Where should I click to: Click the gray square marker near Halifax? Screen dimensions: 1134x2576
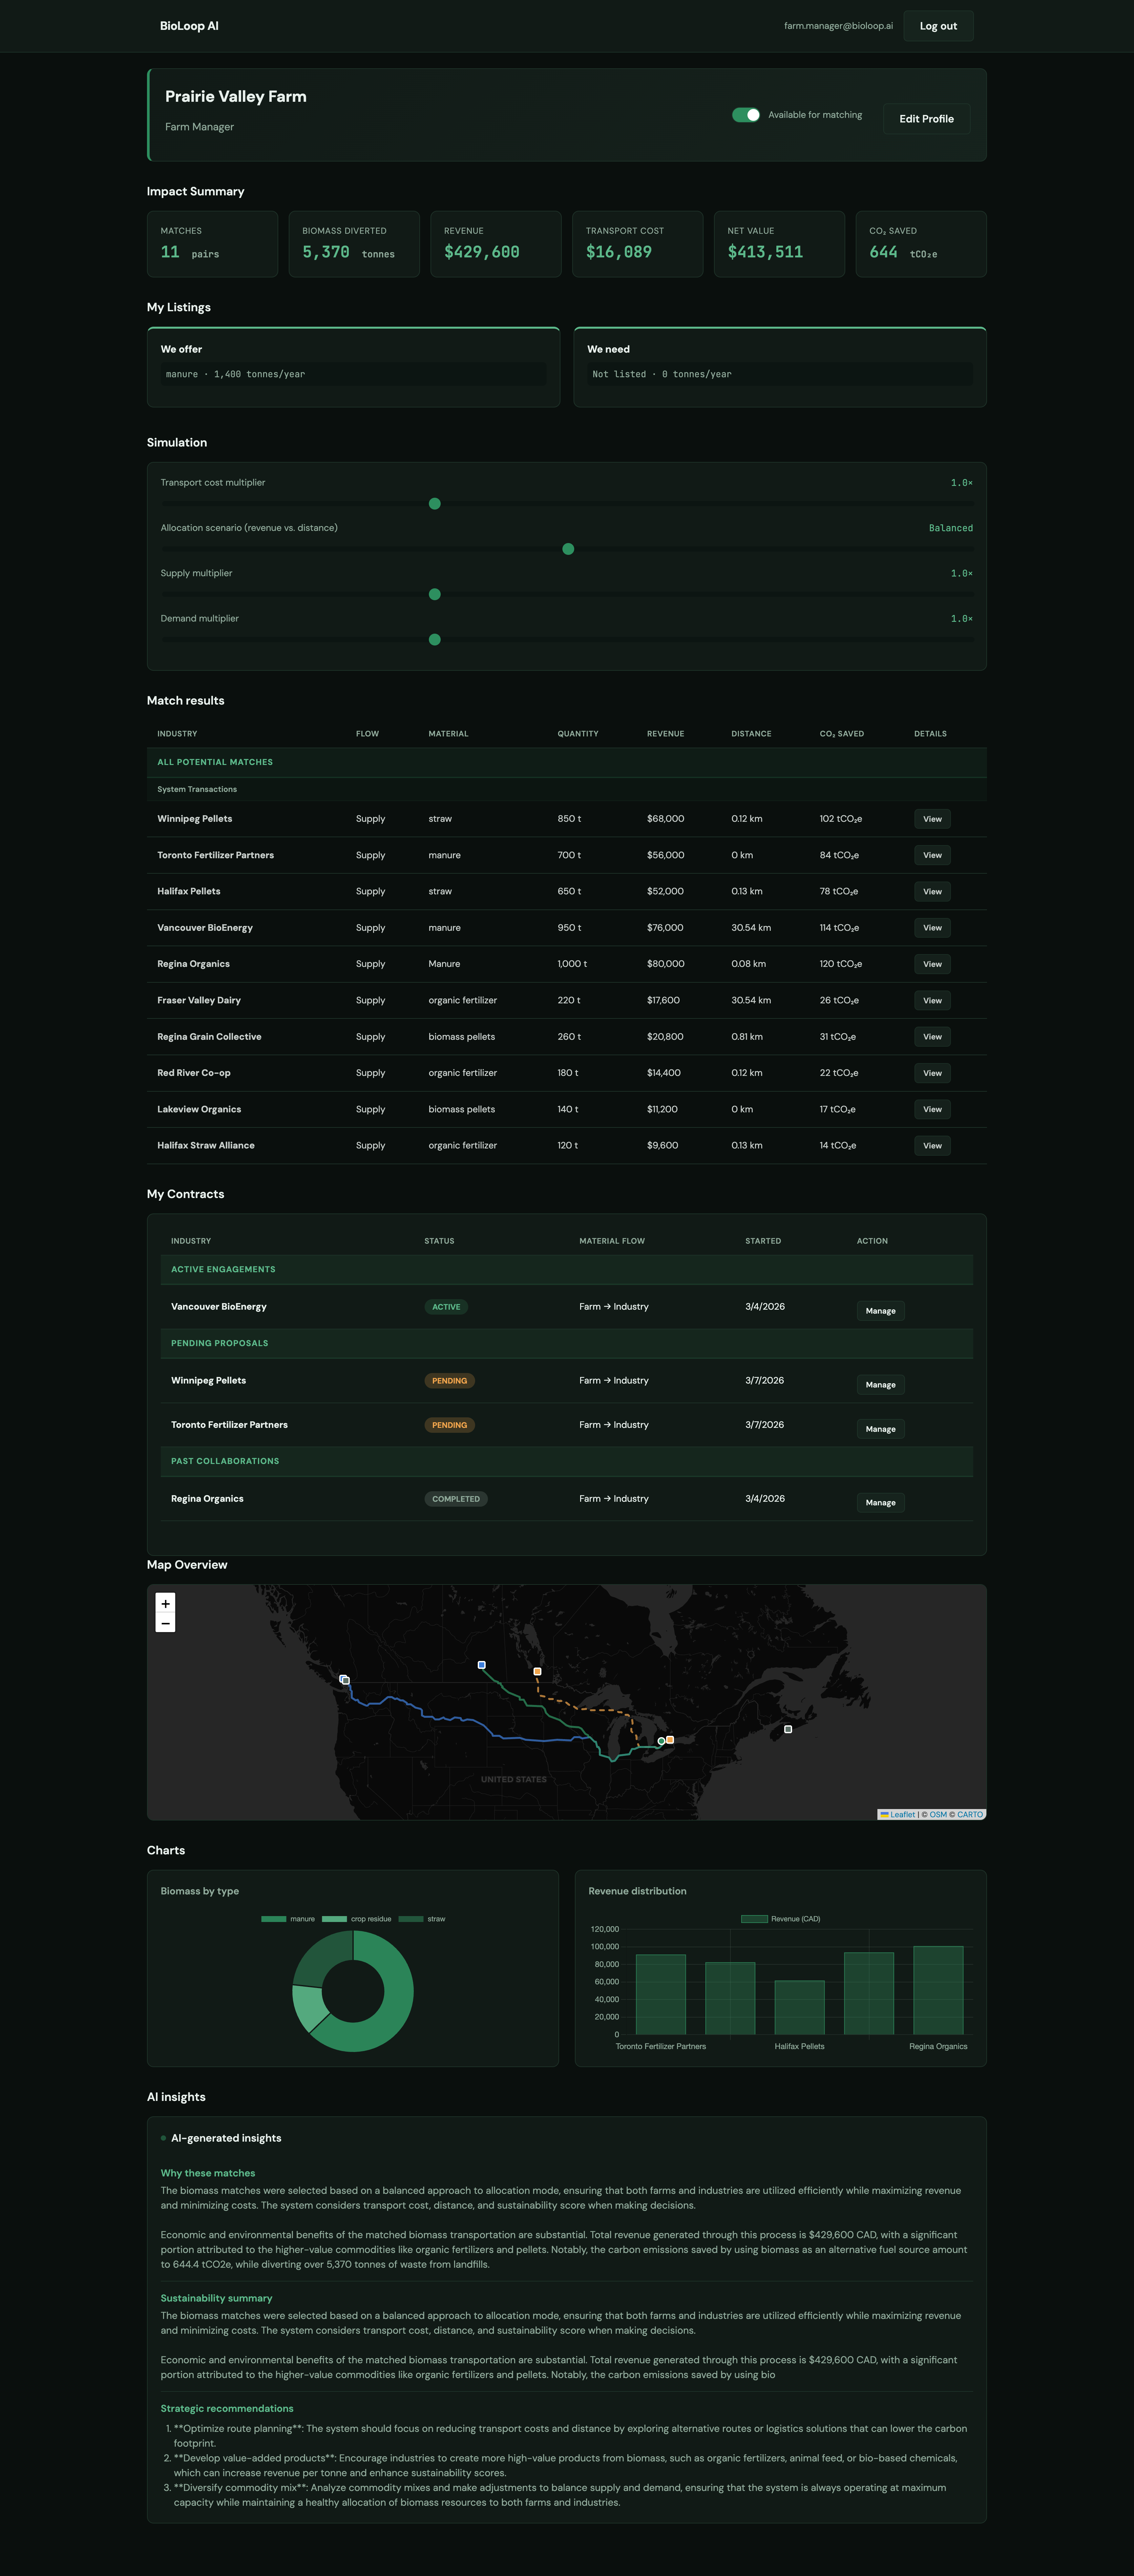click(788, 1729)
